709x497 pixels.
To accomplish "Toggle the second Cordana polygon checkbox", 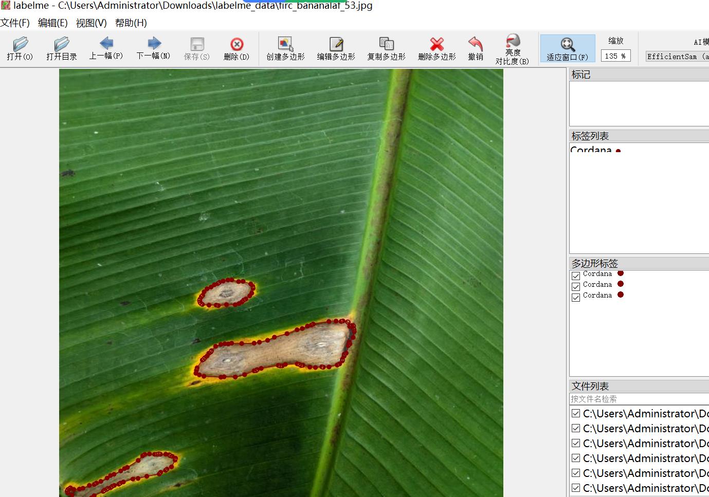I will click(576, 287).
